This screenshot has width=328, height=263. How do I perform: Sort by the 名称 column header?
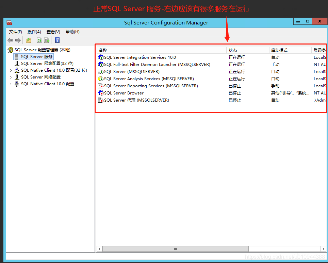tap(162, 50)
